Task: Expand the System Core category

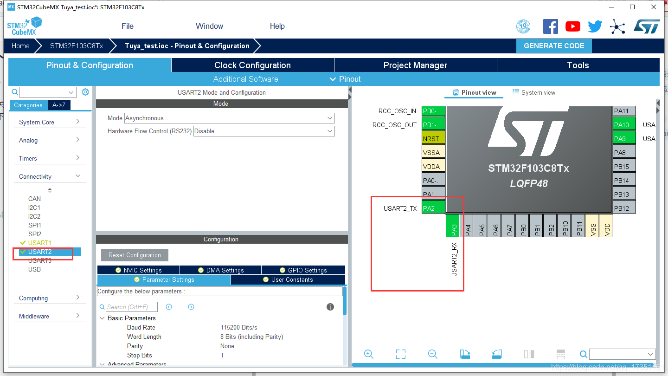Action: click(50, 122)
